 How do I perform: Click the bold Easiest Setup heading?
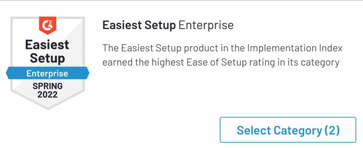click(139, 26)
